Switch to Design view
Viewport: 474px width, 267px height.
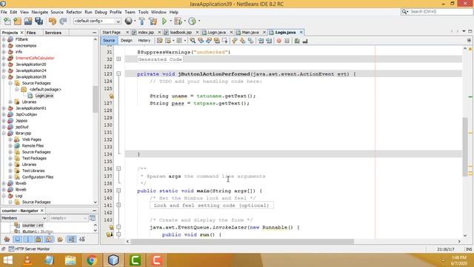click(x=127, y=40)
